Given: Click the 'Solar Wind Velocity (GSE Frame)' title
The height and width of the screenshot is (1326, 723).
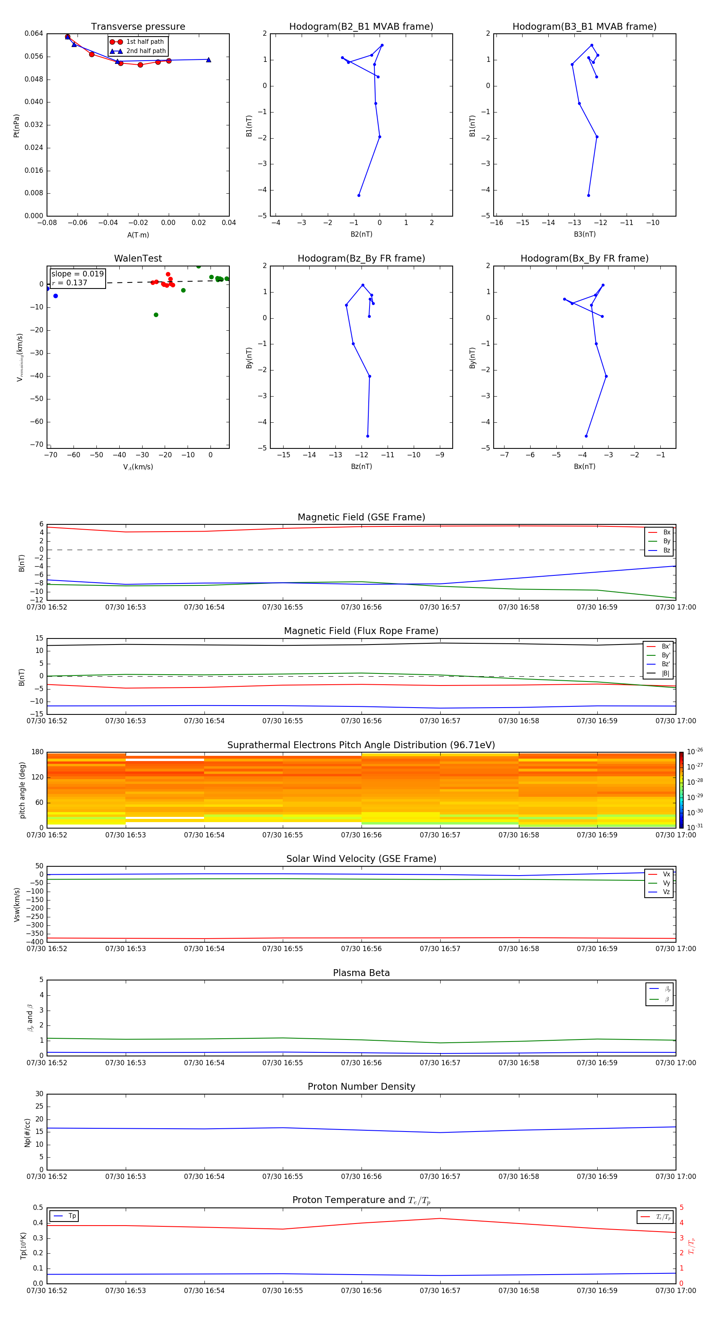Looking at the screenshot, I should pyautogui.click(x=361, y=859).
